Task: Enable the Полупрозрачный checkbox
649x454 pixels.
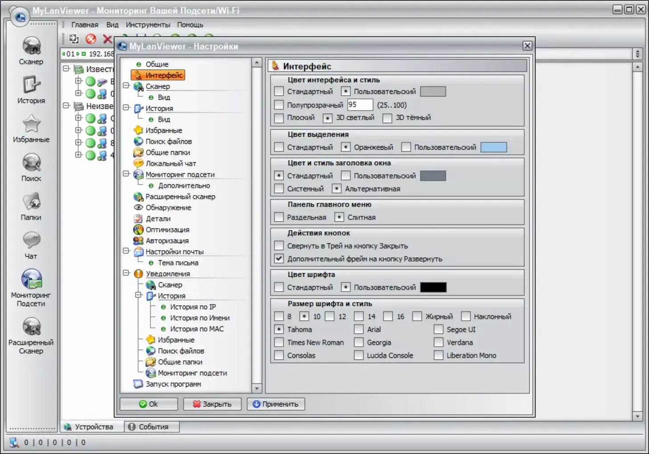Action: click(x=279, y=105)
